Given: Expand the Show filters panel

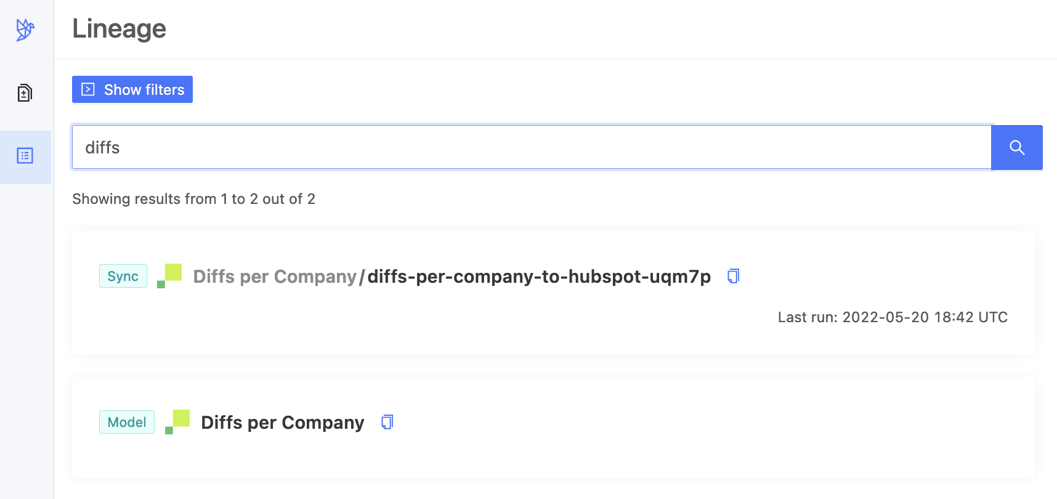Looking at the screenshot, I should pos(132,89).
